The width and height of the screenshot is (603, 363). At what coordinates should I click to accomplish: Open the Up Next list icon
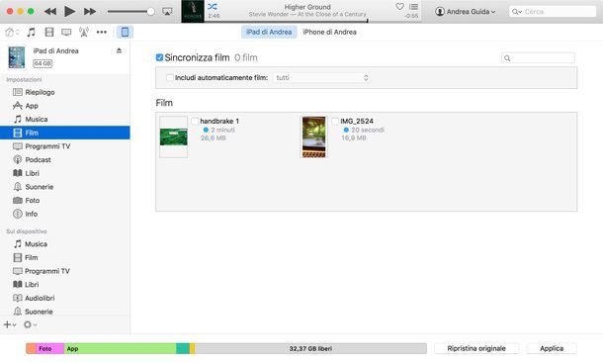(x=413, y=7)
